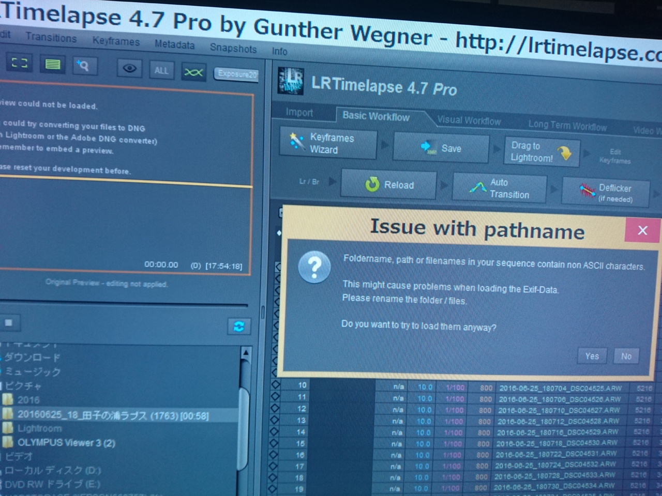Click the Deflicker button
662x496 pixels.
(606, 192)
